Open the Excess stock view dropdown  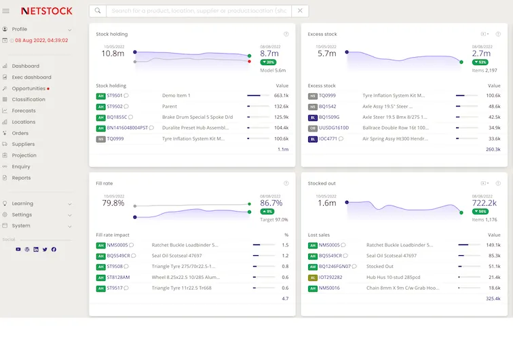484,34
